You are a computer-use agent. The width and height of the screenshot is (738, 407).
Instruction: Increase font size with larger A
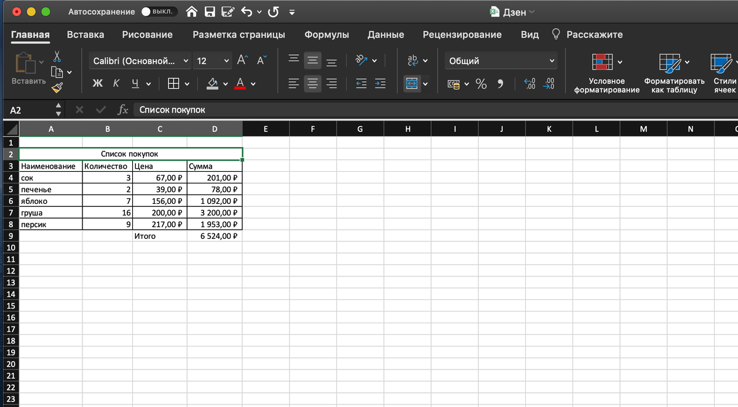click(242, 60)
